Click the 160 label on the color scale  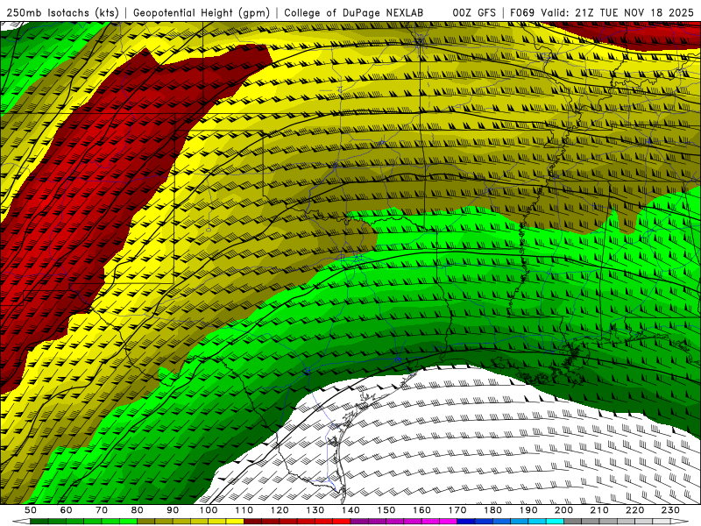422,510
